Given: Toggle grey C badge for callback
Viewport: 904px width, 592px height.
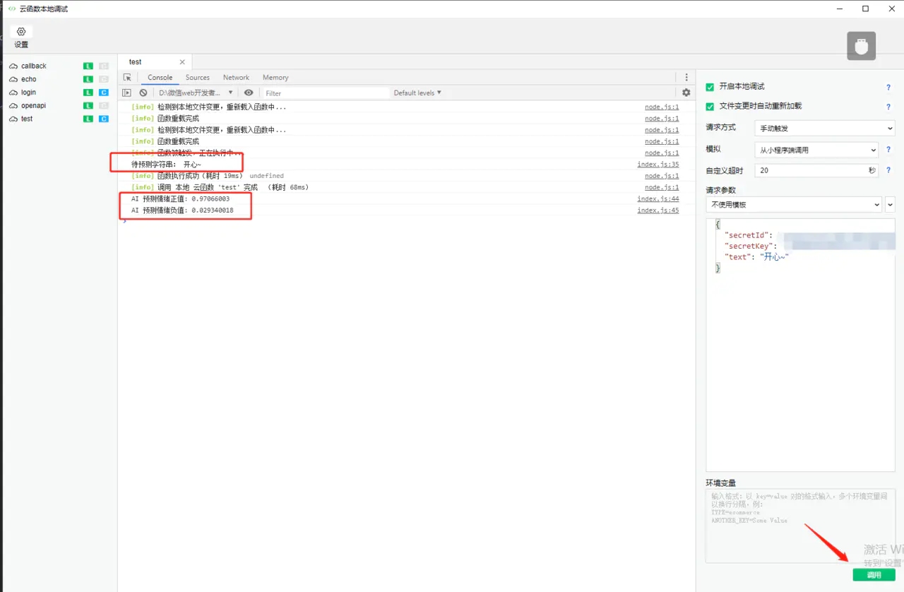Looking at the screenshot, I should coord(104,66).
